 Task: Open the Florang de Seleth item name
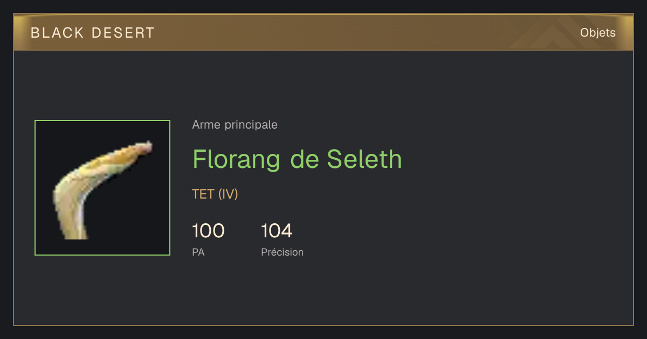click(x=297, y=159)
